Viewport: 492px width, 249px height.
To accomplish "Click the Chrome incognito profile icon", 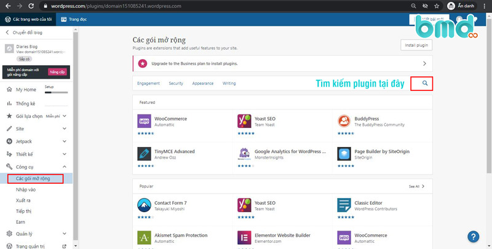I will pos(451,6).
